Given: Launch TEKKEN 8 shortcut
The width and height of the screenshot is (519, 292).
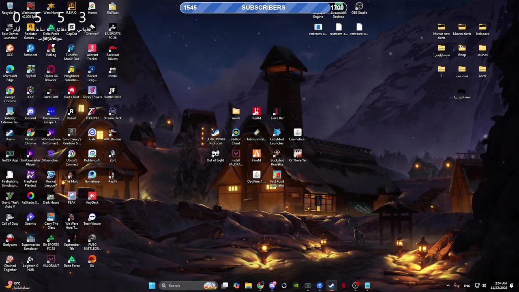Looking at the screenshot, I should [x=92, y=114].
